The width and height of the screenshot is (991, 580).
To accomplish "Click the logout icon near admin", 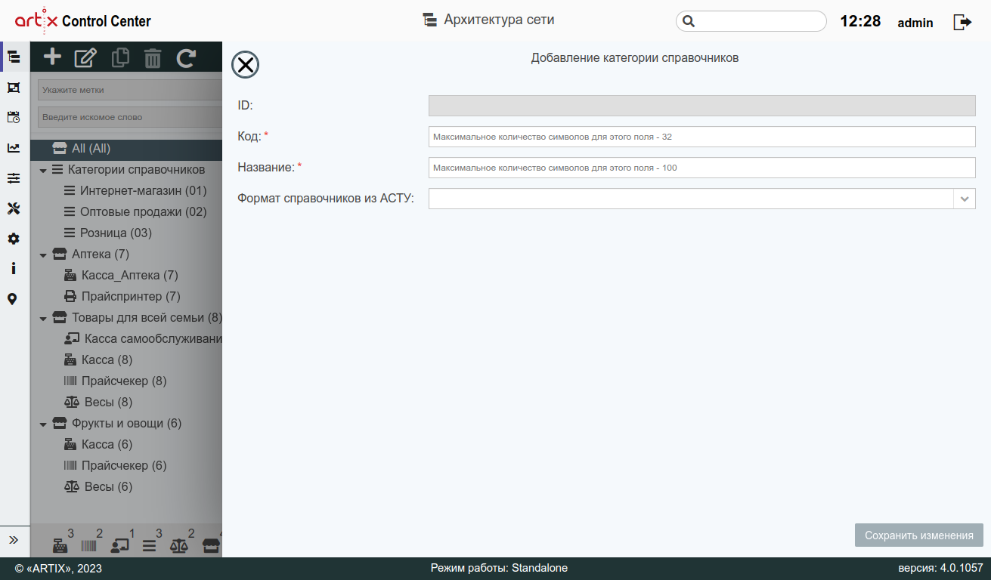I will coord(962,22).
